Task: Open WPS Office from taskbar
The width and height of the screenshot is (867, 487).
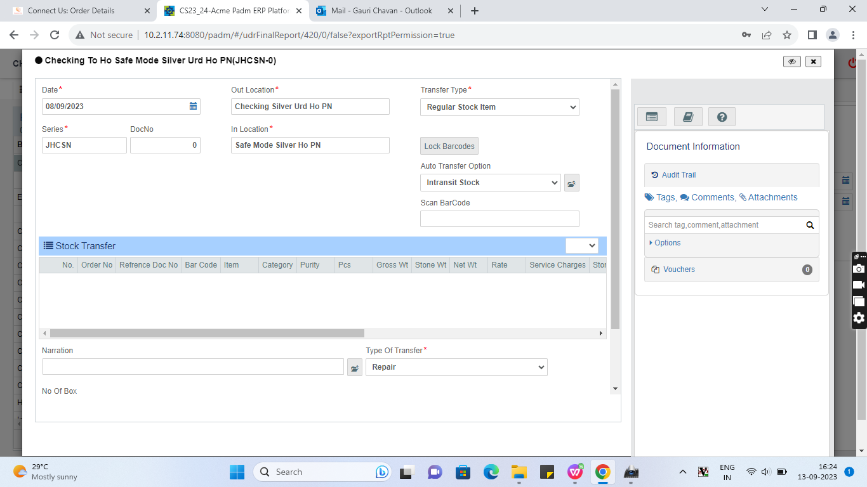Action: pos(576,472)
